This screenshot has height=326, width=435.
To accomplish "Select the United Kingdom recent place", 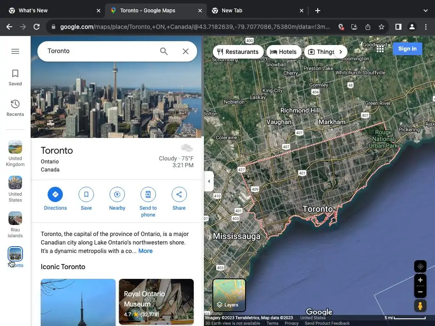I will pos(15,154).
